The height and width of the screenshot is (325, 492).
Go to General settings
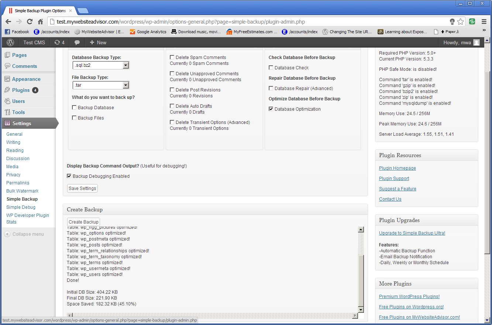click(x=14, y=134)
